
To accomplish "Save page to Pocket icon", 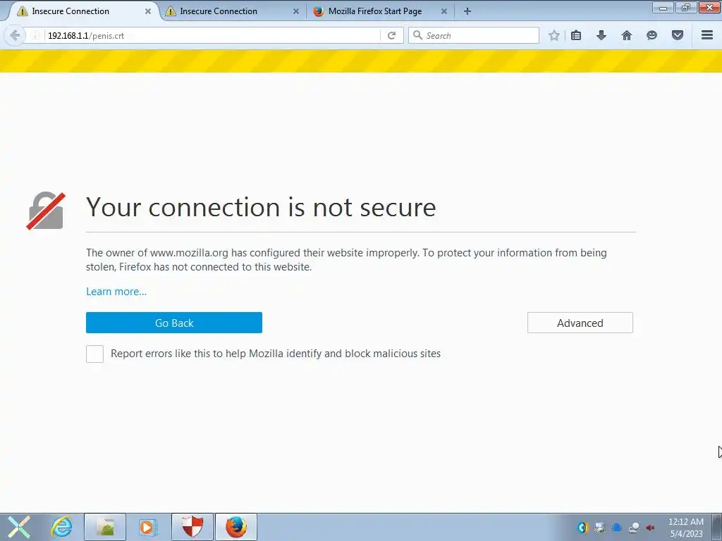I will tap(678, 35).
